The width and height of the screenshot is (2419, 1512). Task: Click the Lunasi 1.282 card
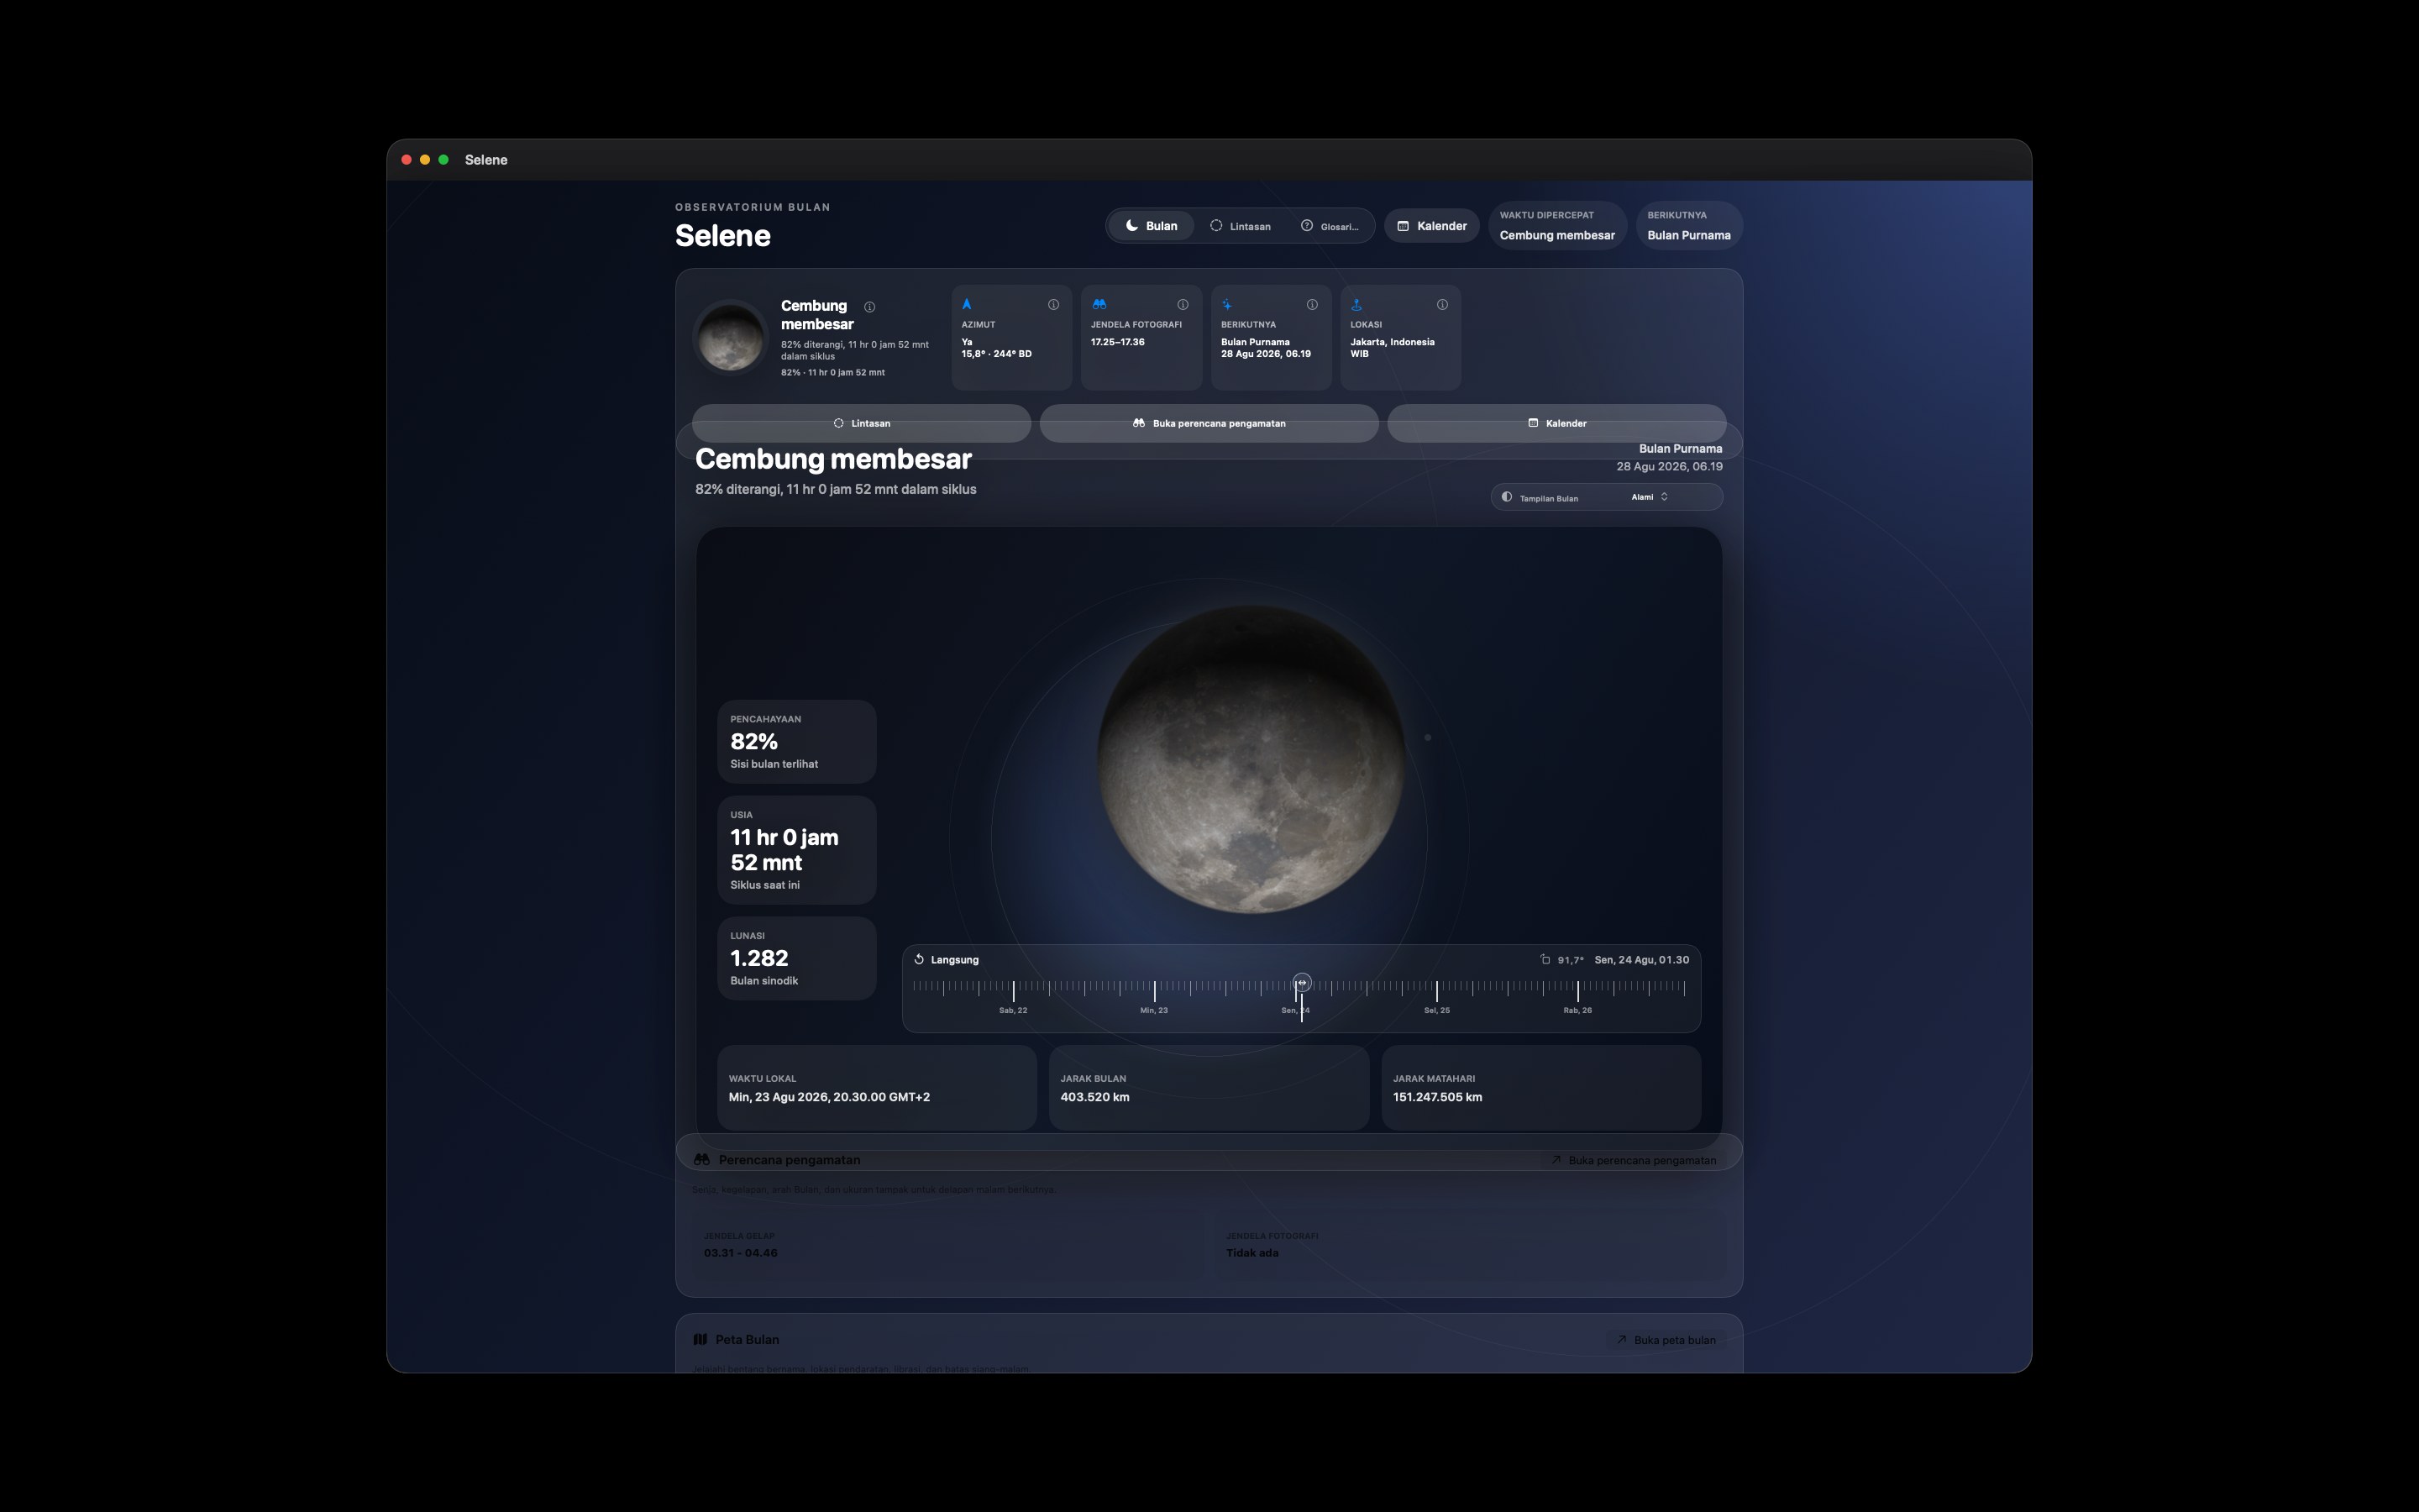(796, 958)
